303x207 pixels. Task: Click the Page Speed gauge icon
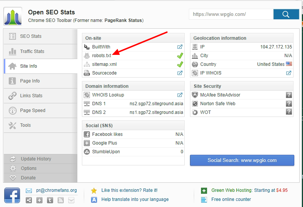pos(13,111)
